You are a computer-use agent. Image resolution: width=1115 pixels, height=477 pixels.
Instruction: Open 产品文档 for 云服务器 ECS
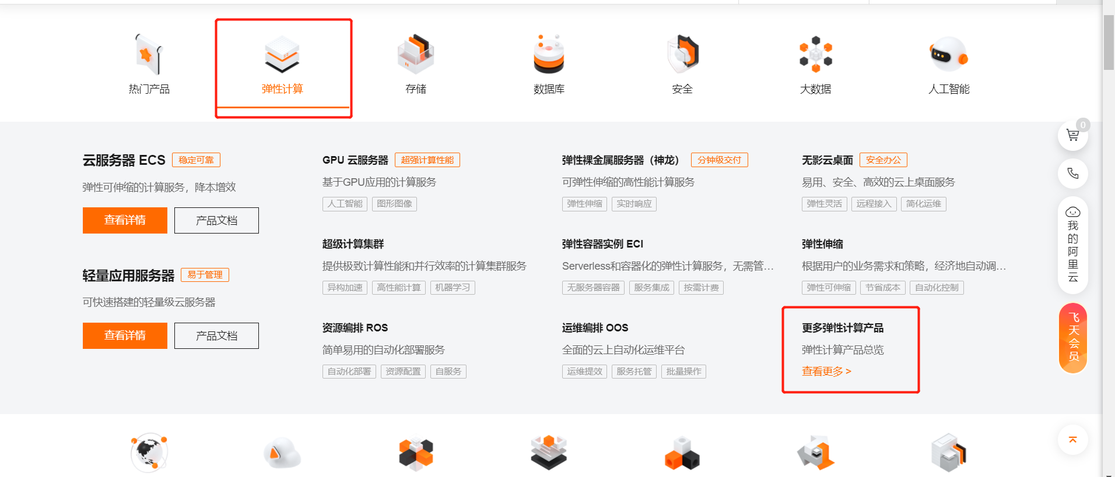[x=216, y=220]
